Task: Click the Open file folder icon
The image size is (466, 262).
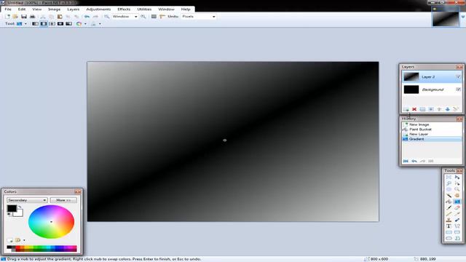Action: click(15, 17)
